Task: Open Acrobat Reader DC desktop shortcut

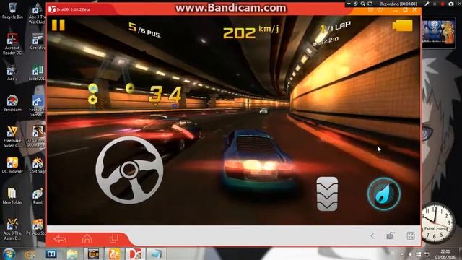Action: [12, 43]
